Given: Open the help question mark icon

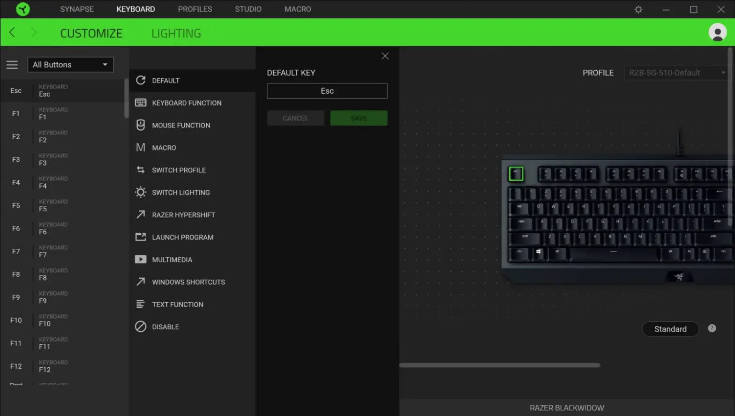Looking at the screenshot, I should coord(712,328).
